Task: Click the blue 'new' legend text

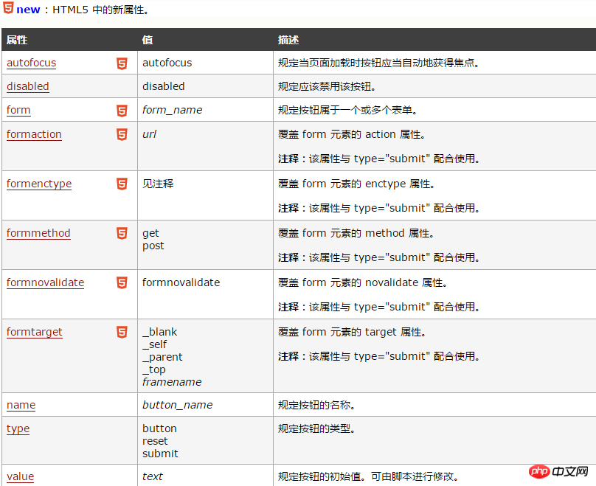Action: [x=28, y=10]
